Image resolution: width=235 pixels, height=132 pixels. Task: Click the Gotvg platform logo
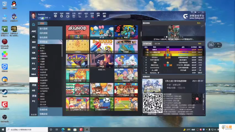coord(194,16)
